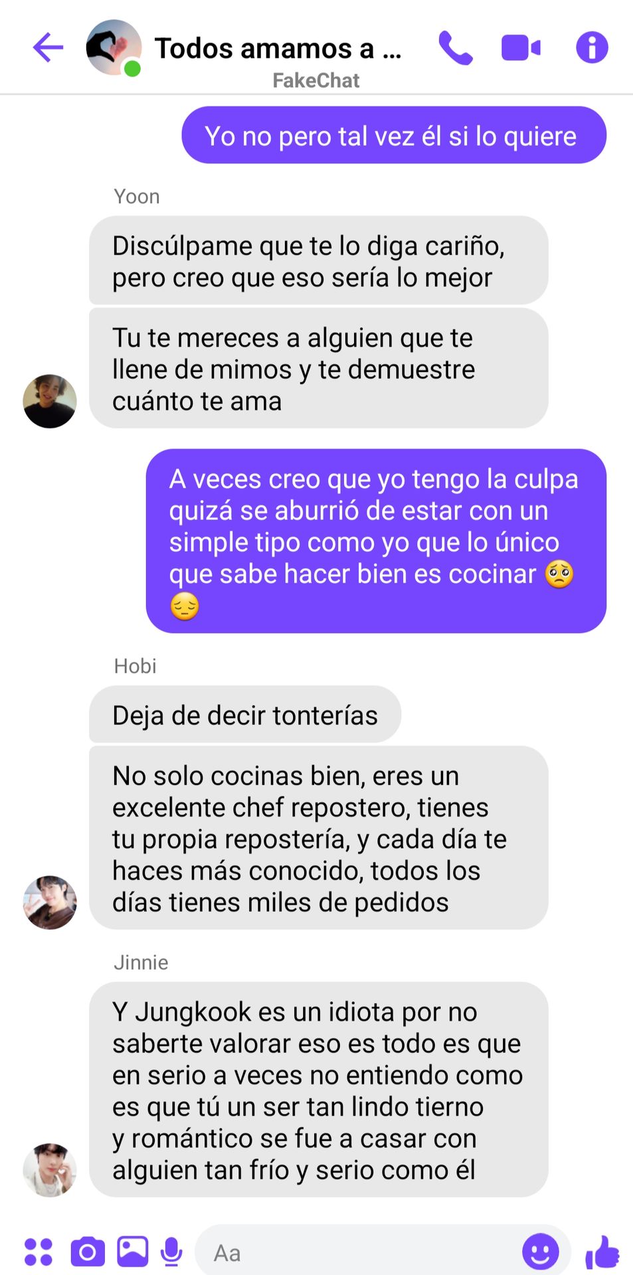The image size is (633, 1275).
Task: Open the four-dot more options menu
Action: click(39, 1252)
